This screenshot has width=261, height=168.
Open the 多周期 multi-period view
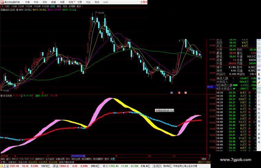(x=72, y=6)
